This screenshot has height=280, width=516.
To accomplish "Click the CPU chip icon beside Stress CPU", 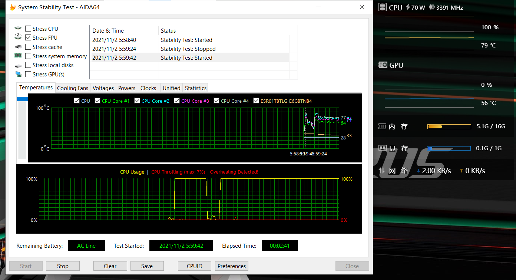I will pos(18,29).
